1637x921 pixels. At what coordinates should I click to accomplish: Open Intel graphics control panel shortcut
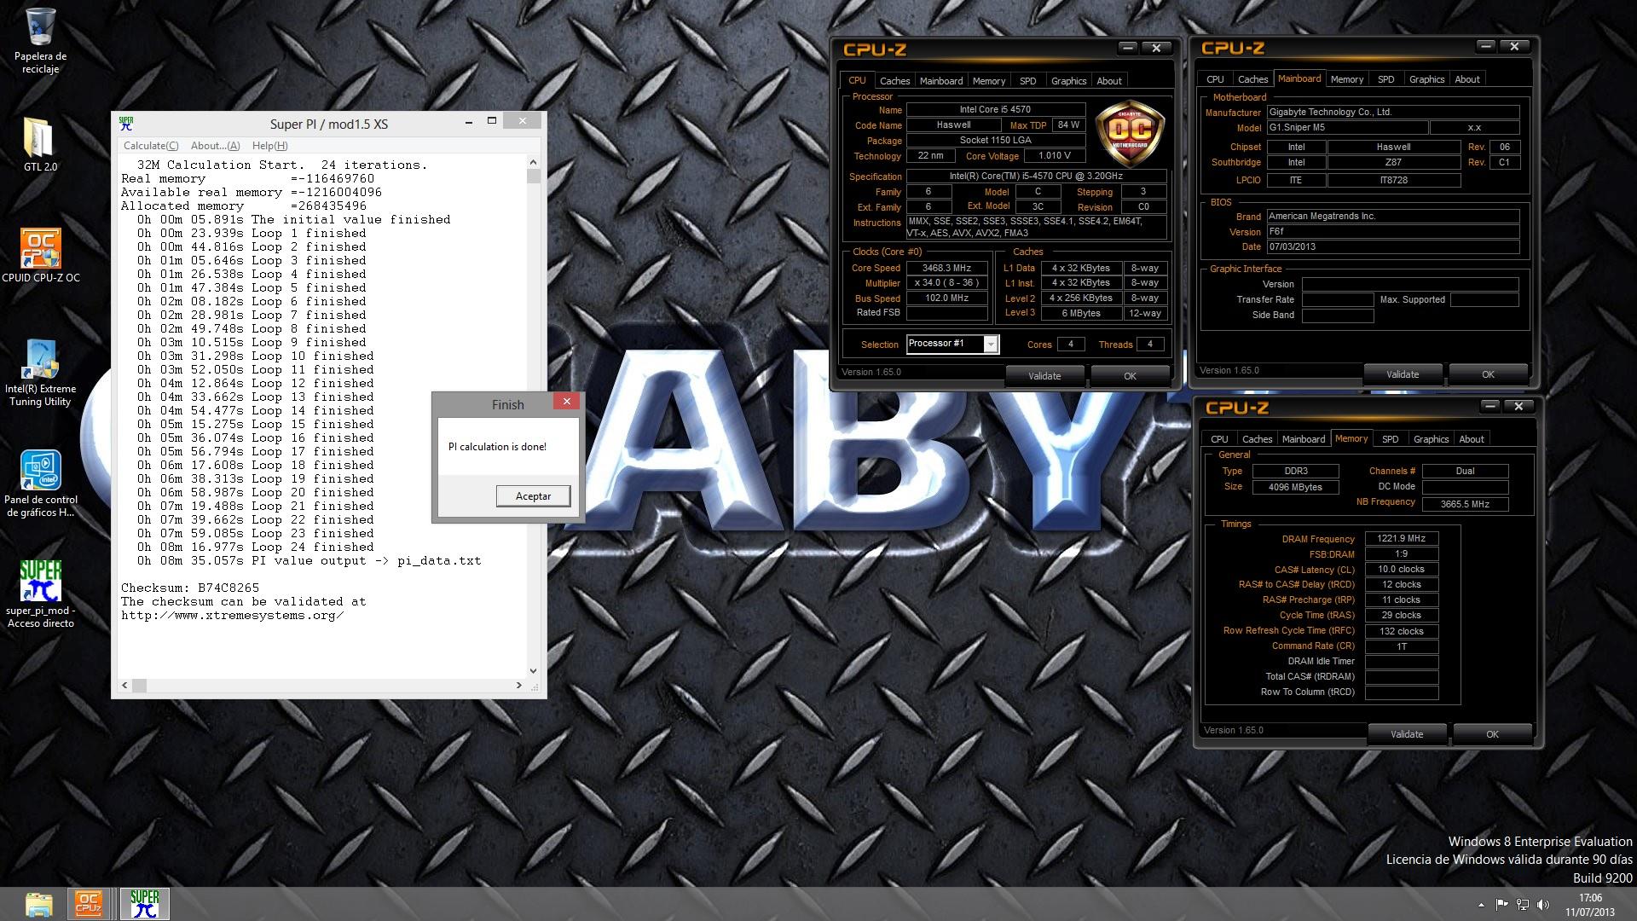(x=40, y=484)
